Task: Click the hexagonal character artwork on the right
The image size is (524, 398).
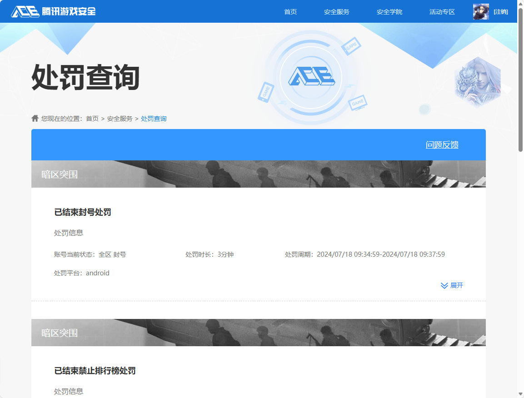Action: [478, 82]
